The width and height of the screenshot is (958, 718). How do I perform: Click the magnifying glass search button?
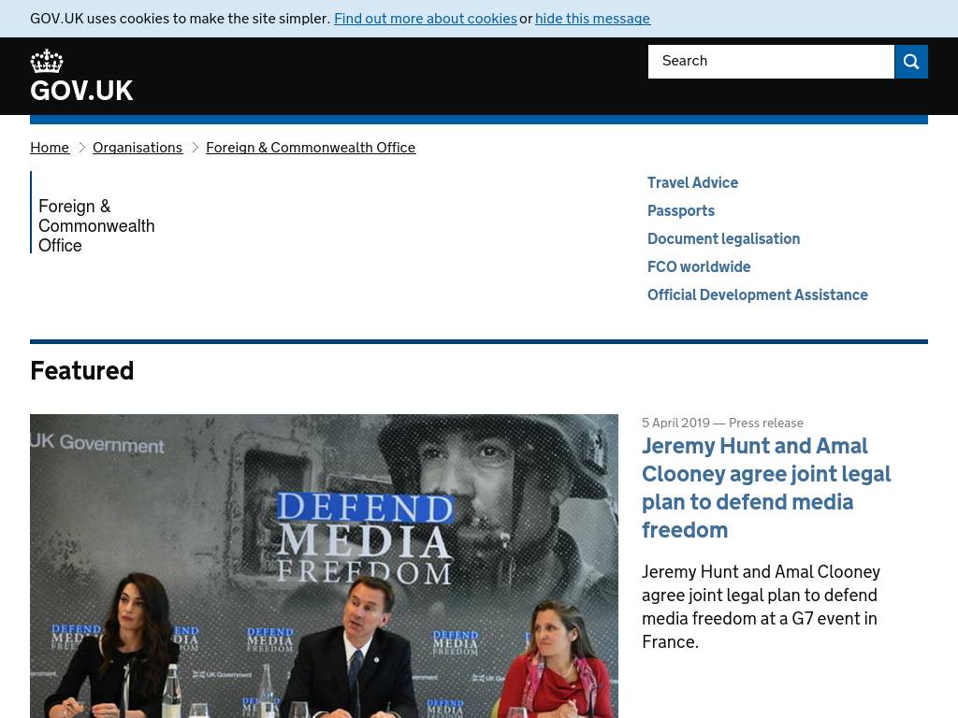[x=910, y=62]
